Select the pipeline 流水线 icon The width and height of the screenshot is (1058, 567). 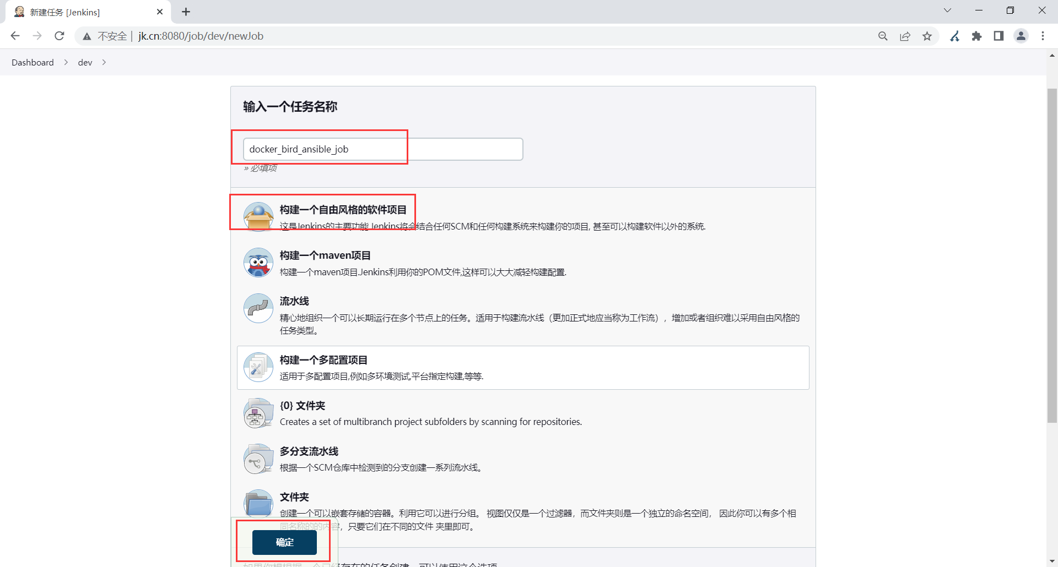click(258, 308)
